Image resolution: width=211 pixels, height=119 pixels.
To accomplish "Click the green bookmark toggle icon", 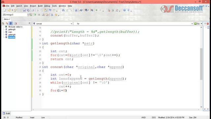I will (96, 10).
